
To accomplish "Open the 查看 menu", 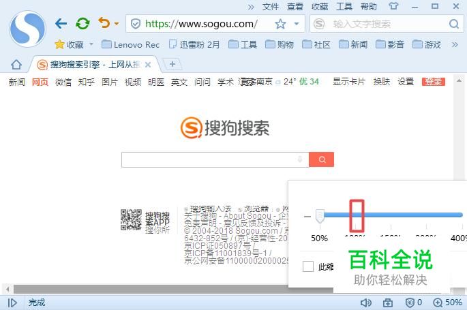I will (x=295, y=7).
